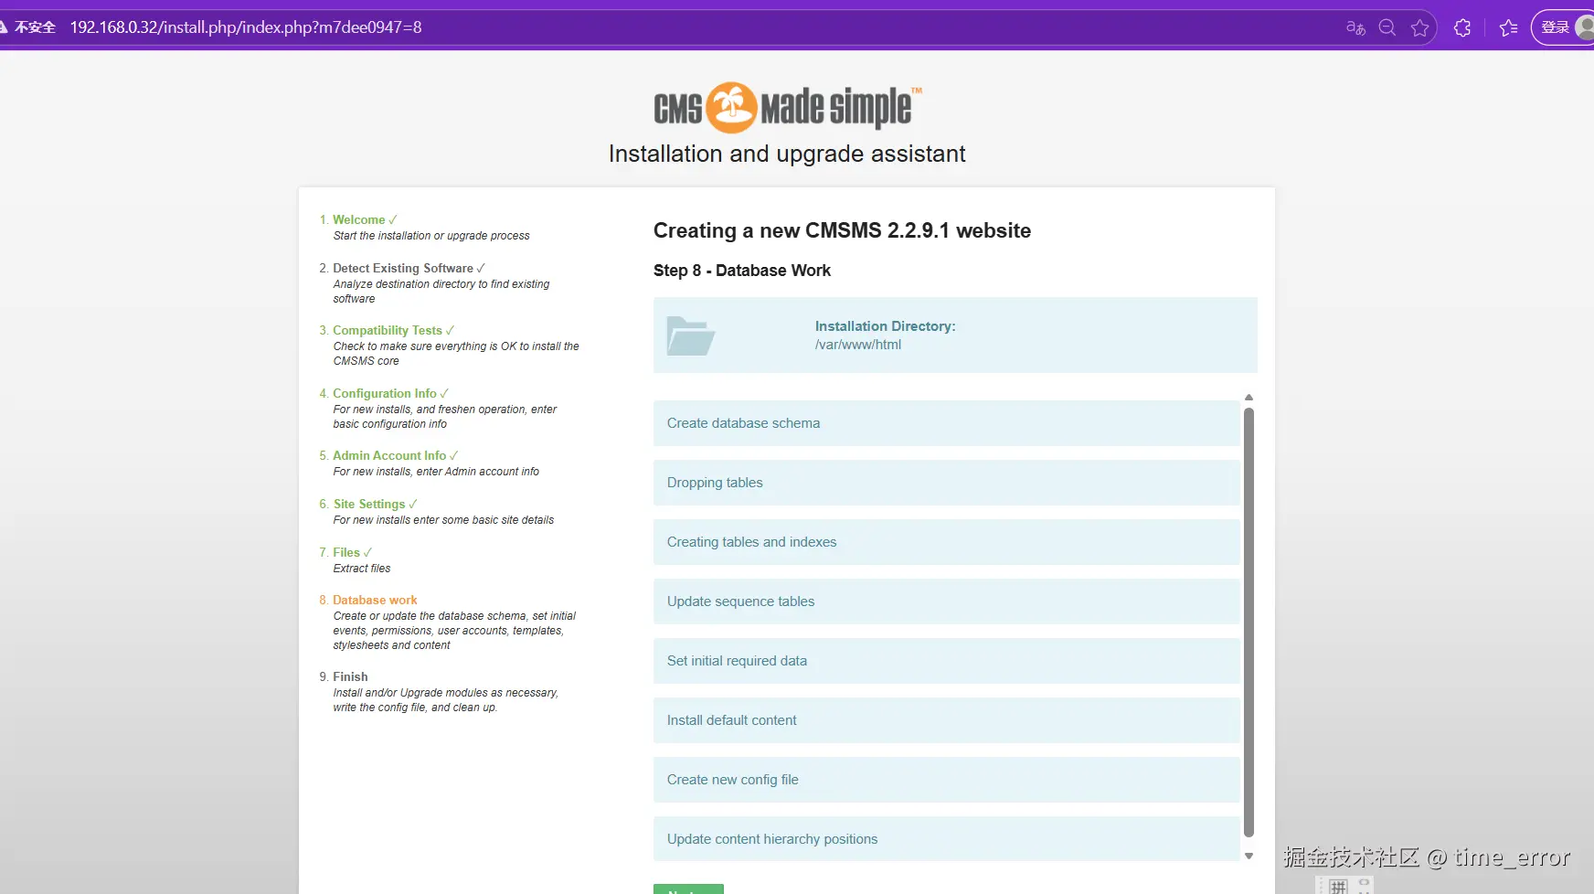Click the Installation Directory folder icon

coord(692,335)
